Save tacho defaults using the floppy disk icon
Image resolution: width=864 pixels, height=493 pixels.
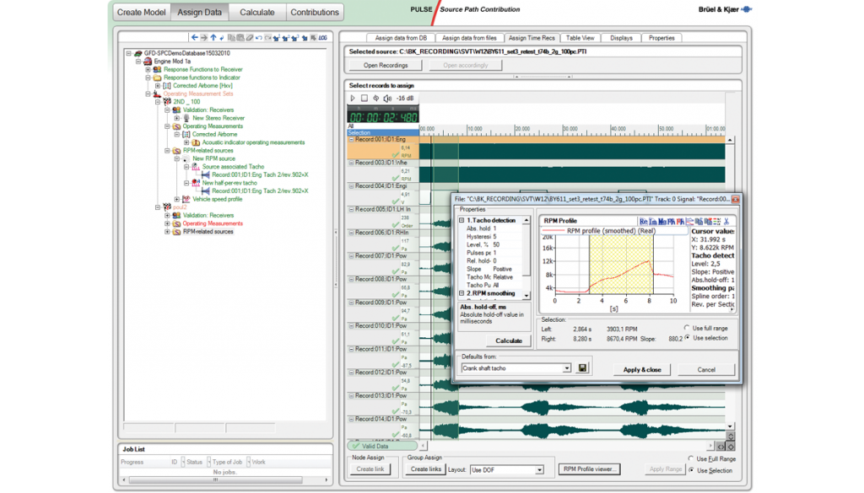[x=582, y=368]
